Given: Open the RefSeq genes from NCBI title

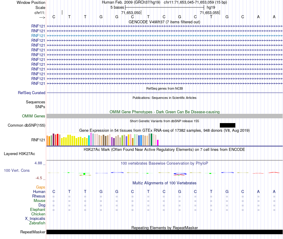Looking at the screenshot, I should click(x=164, y=88).
